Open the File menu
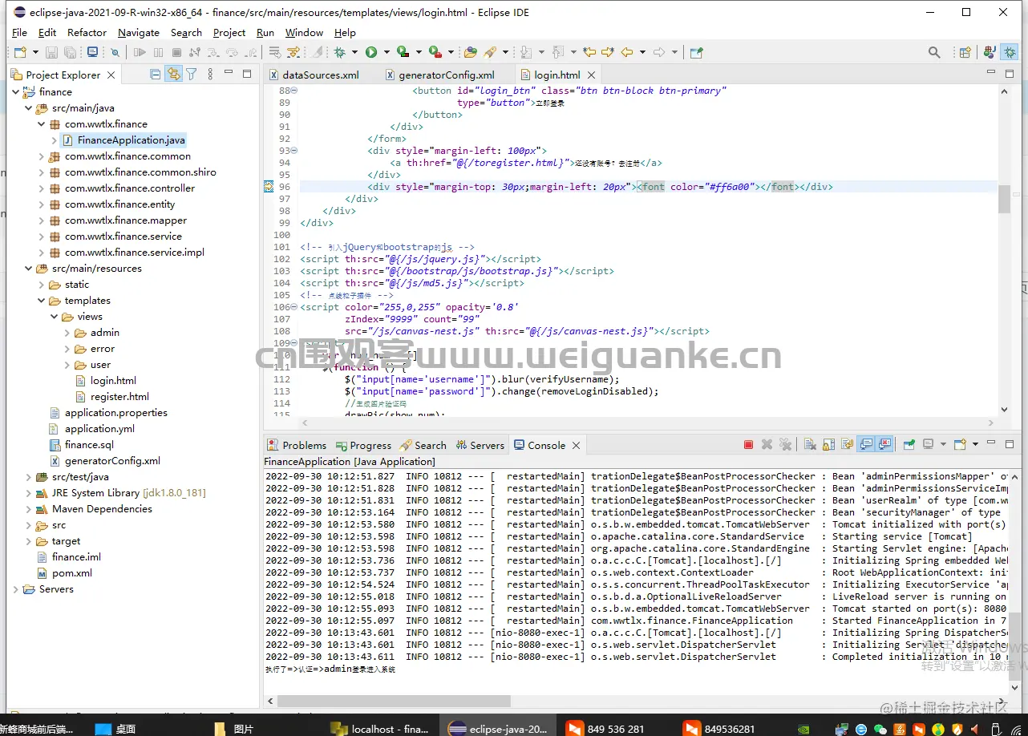 click(19, 33)
